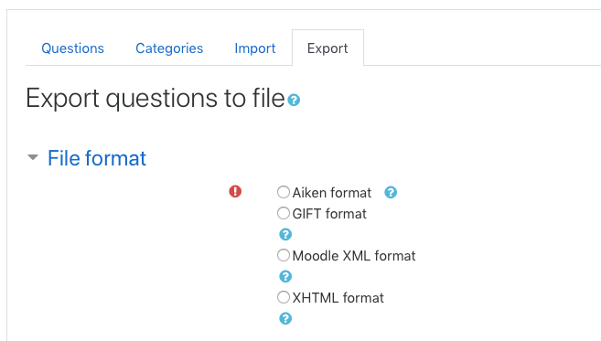Image resolution: width=601 pixels, height=341 pixels.
Task: Click the GIFT format label text
Action: pyautogui.click(x=329, y=214)
